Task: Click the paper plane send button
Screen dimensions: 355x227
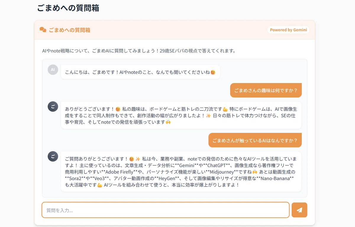Action: [x=299, y=210]
